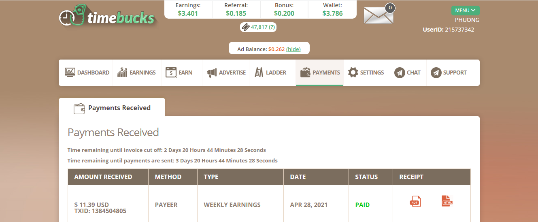The height and width of the screenshot is (222, 538).
Task: Open the HTML receipt for Apr 28, 2021
Action: (447, 201)
